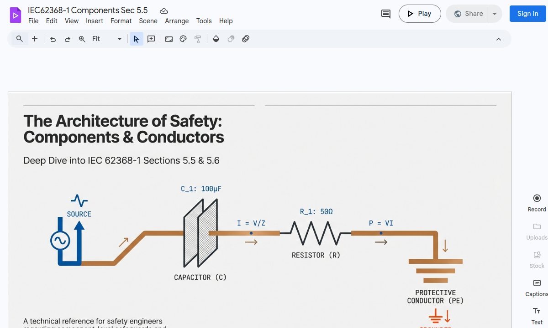Rename the IEC62368-1 document title

pos(88,10)
